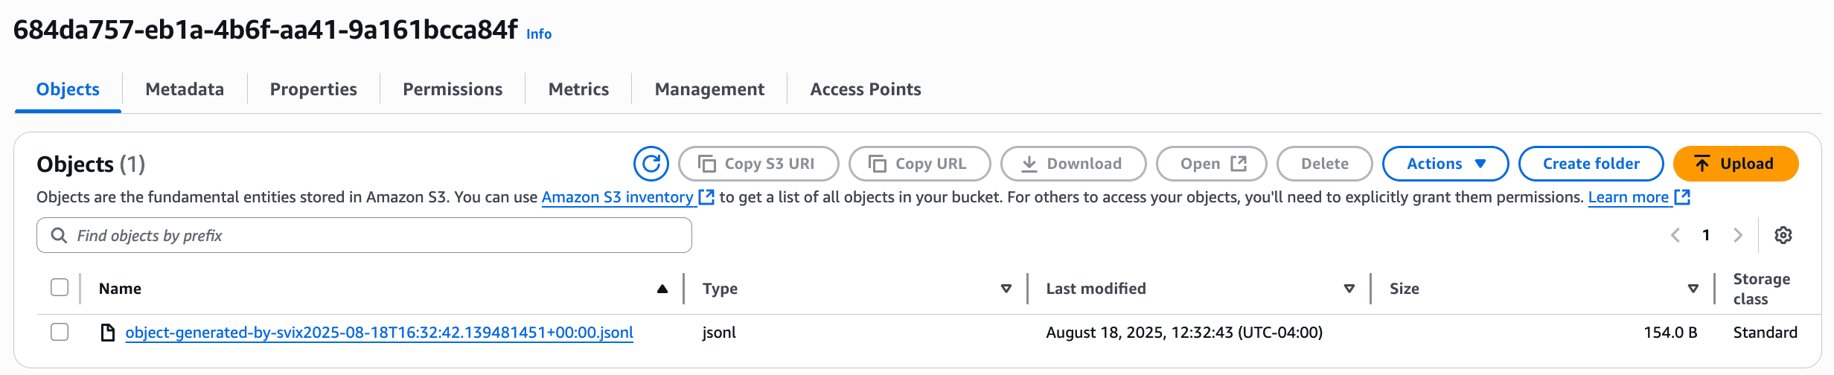The width and height of the screenshot is (1834, 375).
Task: Sort by the Size column arrow
Action: pos(1693,289)
